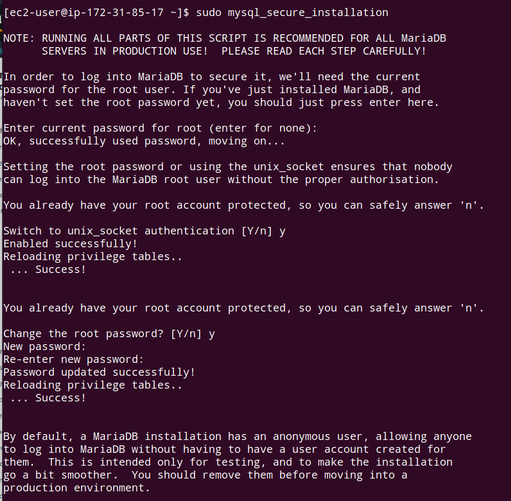Click the first 'Reloading privilege tables..' line
Image resolution: width=511 pixels, height=501 pixels.
point(93,256)
